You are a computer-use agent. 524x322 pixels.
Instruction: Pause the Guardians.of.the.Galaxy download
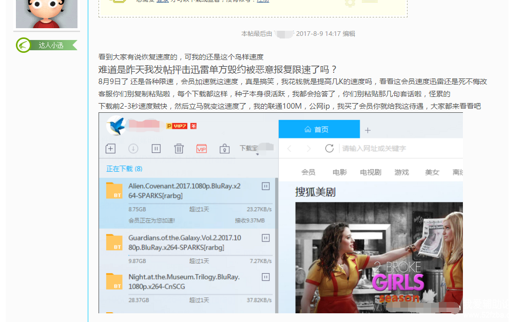click(x=266, y=238)
